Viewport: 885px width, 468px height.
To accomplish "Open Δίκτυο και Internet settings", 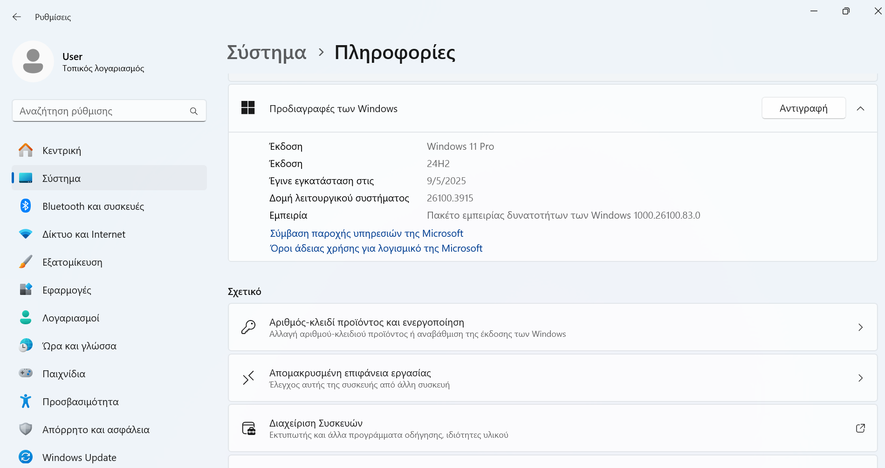I will 109,234.
